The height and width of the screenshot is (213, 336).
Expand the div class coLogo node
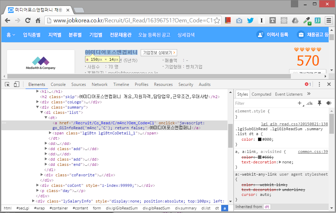coord(37,102)
